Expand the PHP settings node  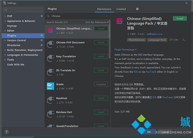pos(5,16)
